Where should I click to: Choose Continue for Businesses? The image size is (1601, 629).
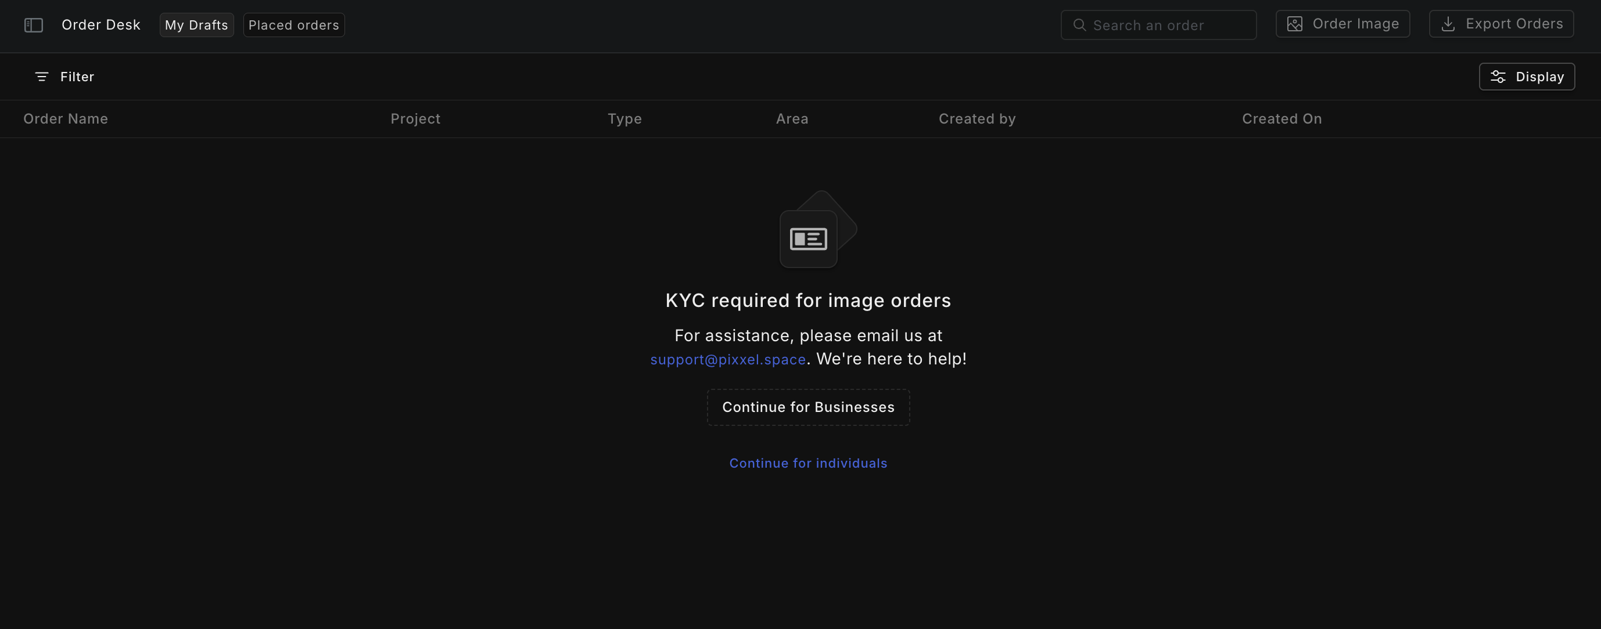click(x=808, y=407)
